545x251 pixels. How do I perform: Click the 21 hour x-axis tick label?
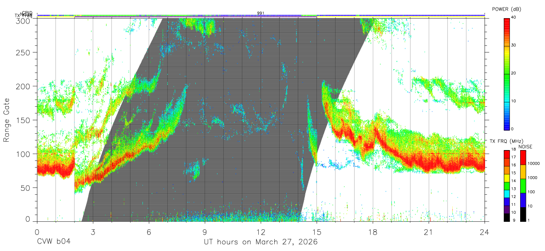(429, 232)
